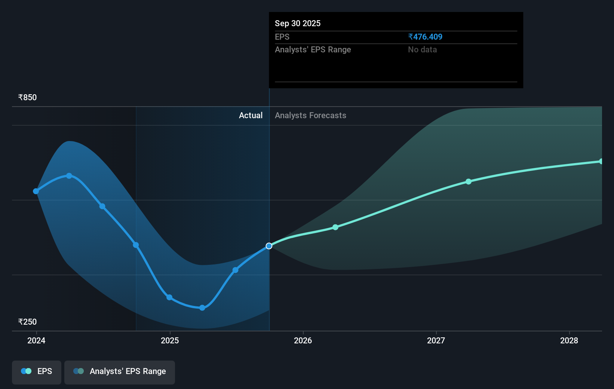Select the 2027 forecast data point

coord(469,182)
